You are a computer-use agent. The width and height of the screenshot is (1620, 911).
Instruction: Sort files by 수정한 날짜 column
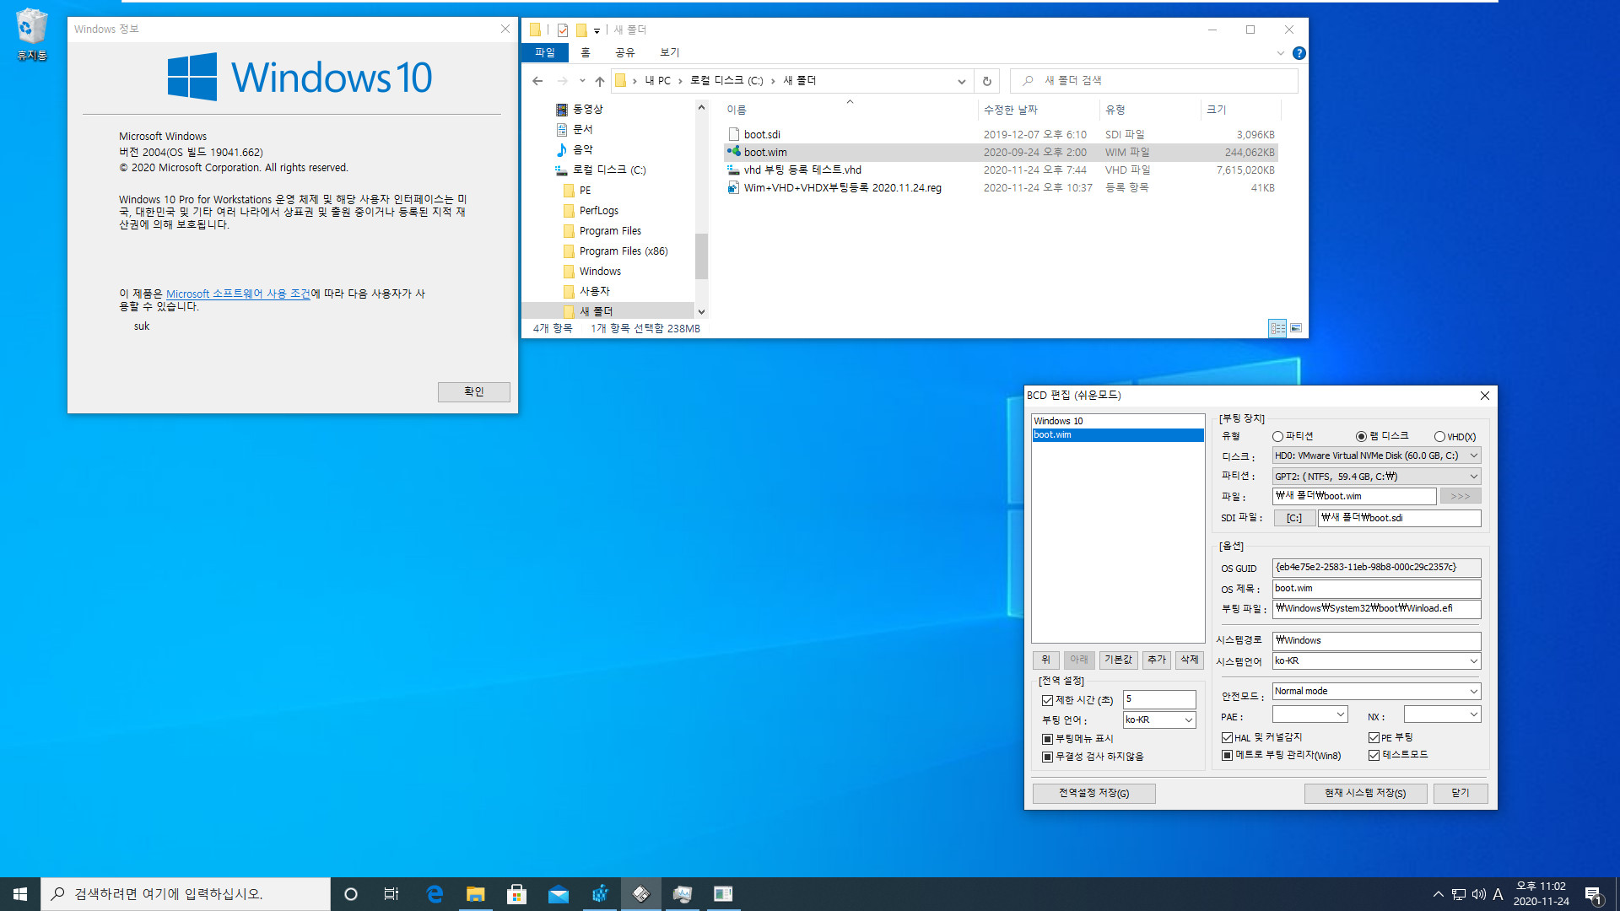pos(1039,111)
